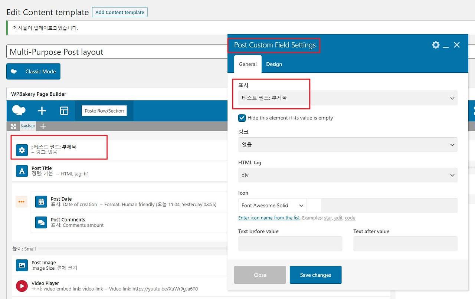Click Add Content template button
475x299 pixels.
(x=119, y=12)
